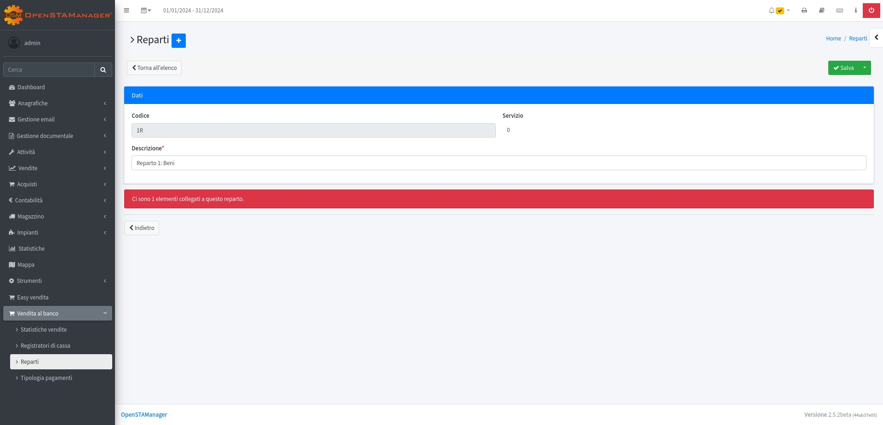The image size is (883, 425).
Task: Log out using the red power button
Action: point(872,11)
